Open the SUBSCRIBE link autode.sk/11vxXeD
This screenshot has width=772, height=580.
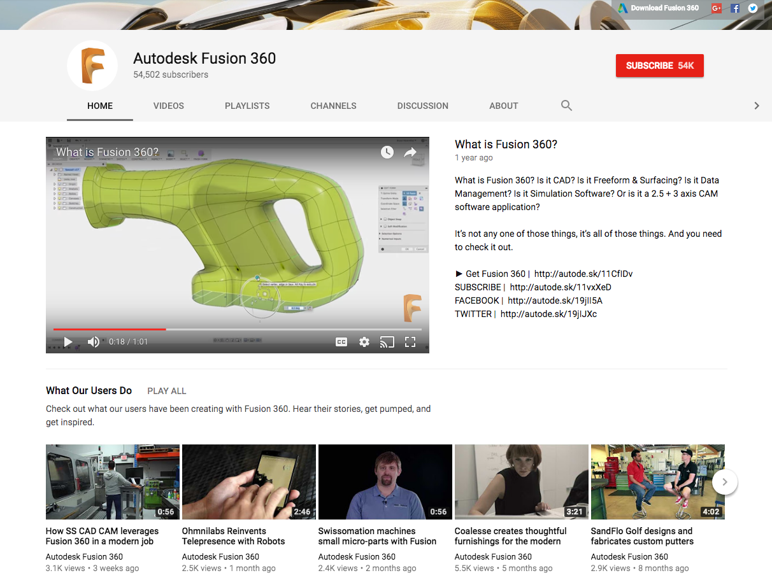point(561,287)
